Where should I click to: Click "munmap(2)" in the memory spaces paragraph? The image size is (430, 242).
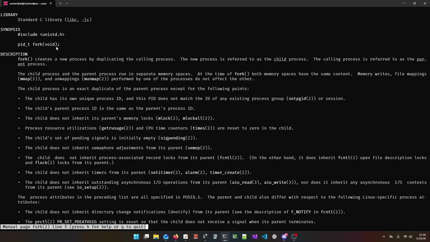(x=95, y=79)
